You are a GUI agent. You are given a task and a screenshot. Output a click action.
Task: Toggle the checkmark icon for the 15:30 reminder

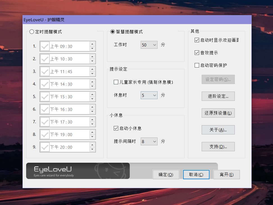click(x=45, y=97)
